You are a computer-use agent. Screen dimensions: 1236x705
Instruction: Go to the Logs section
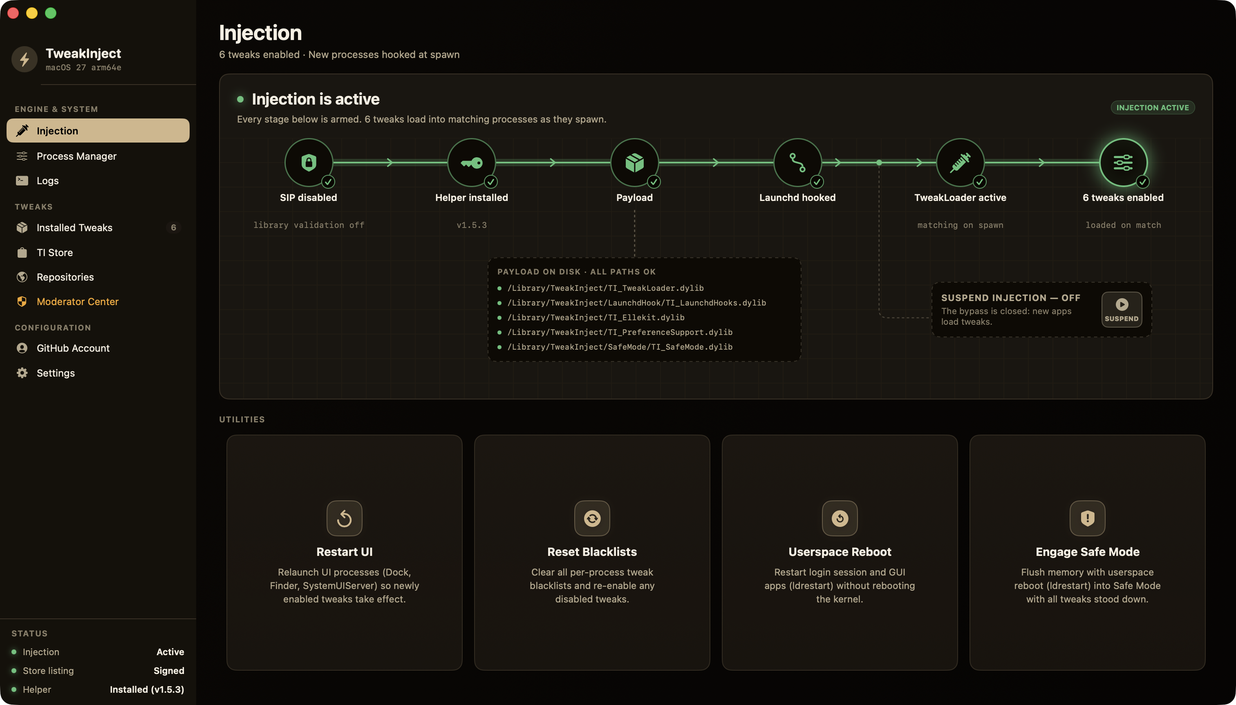tap(98, 181)
